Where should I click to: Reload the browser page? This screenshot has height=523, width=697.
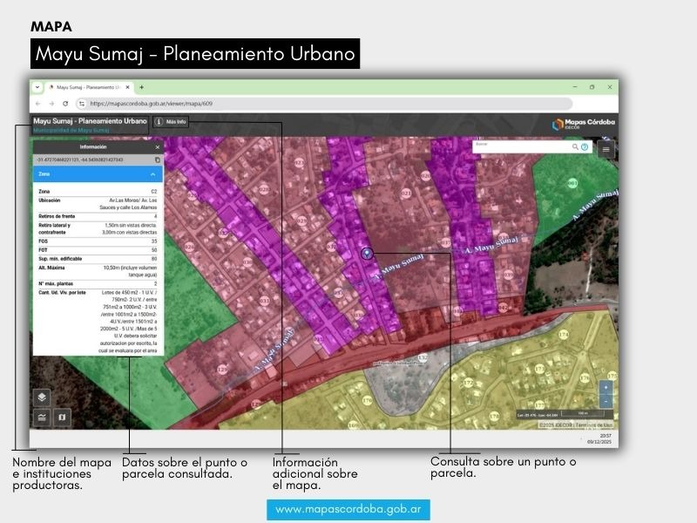[x=65, y=103]
